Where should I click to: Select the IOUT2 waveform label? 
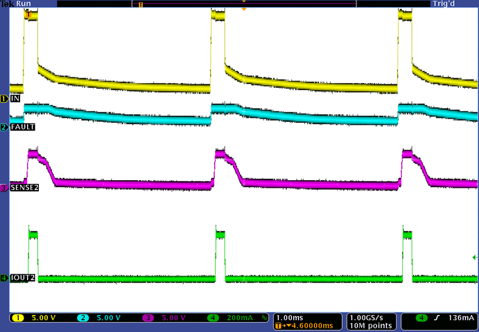22,278
